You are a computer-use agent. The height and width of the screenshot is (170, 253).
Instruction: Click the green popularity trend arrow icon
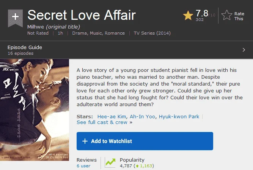click(110, 162)
